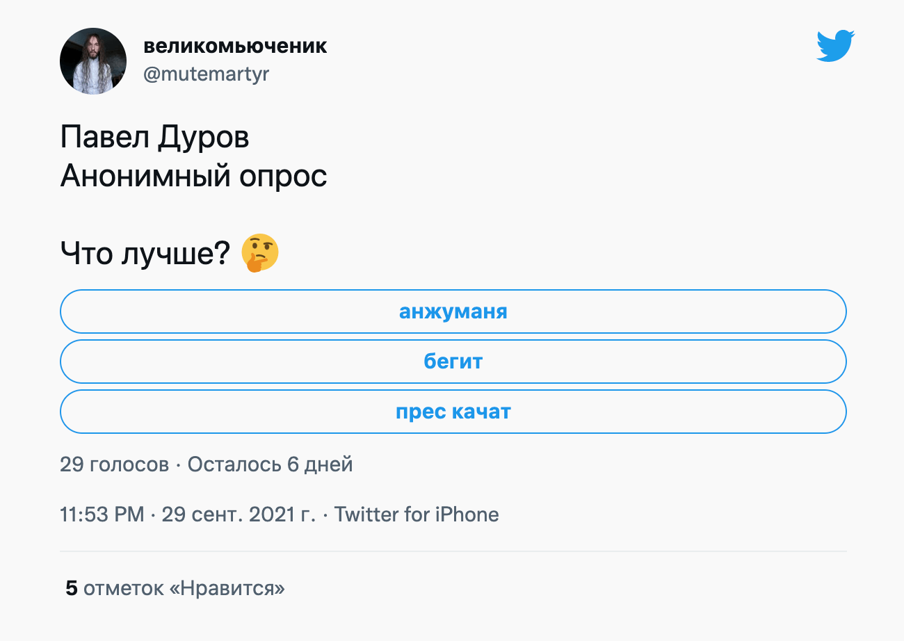Viewport: 904px width, 641px height.
Task: Open the 11:53 PM timestamp
Action: point(102,515)
